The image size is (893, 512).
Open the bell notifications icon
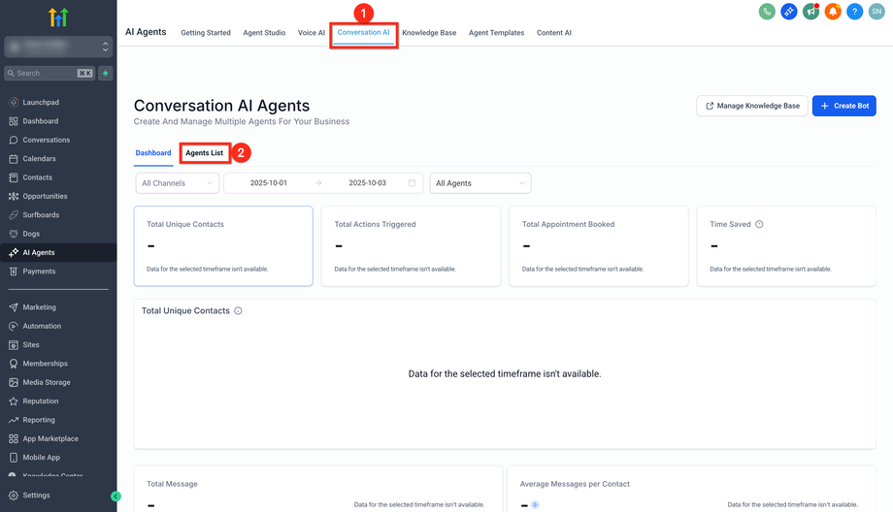coord(833,12)
